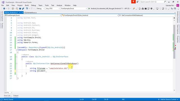The width and height of the screenshot is (180, 101).
Task: Click the 'Ln 24' status bar entry
Action: (x=82, y=99)
